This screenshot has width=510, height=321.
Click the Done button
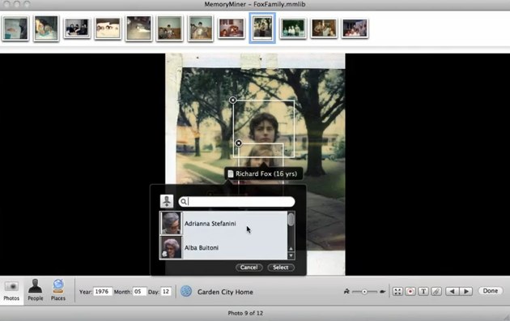[x=490, y=291]
